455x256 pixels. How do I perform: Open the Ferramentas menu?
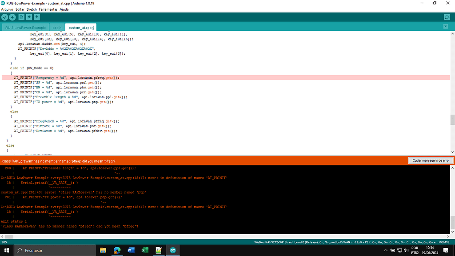pos(48,9)
